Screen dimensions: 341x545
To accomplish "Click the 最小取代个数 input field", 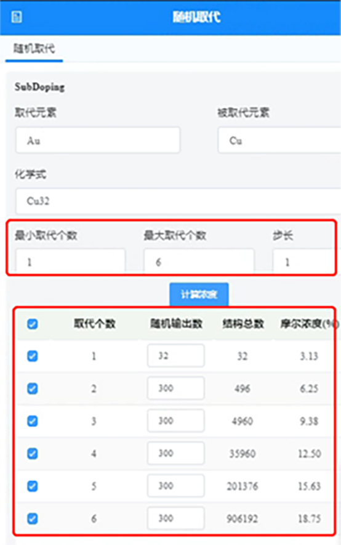I will 70,261.
